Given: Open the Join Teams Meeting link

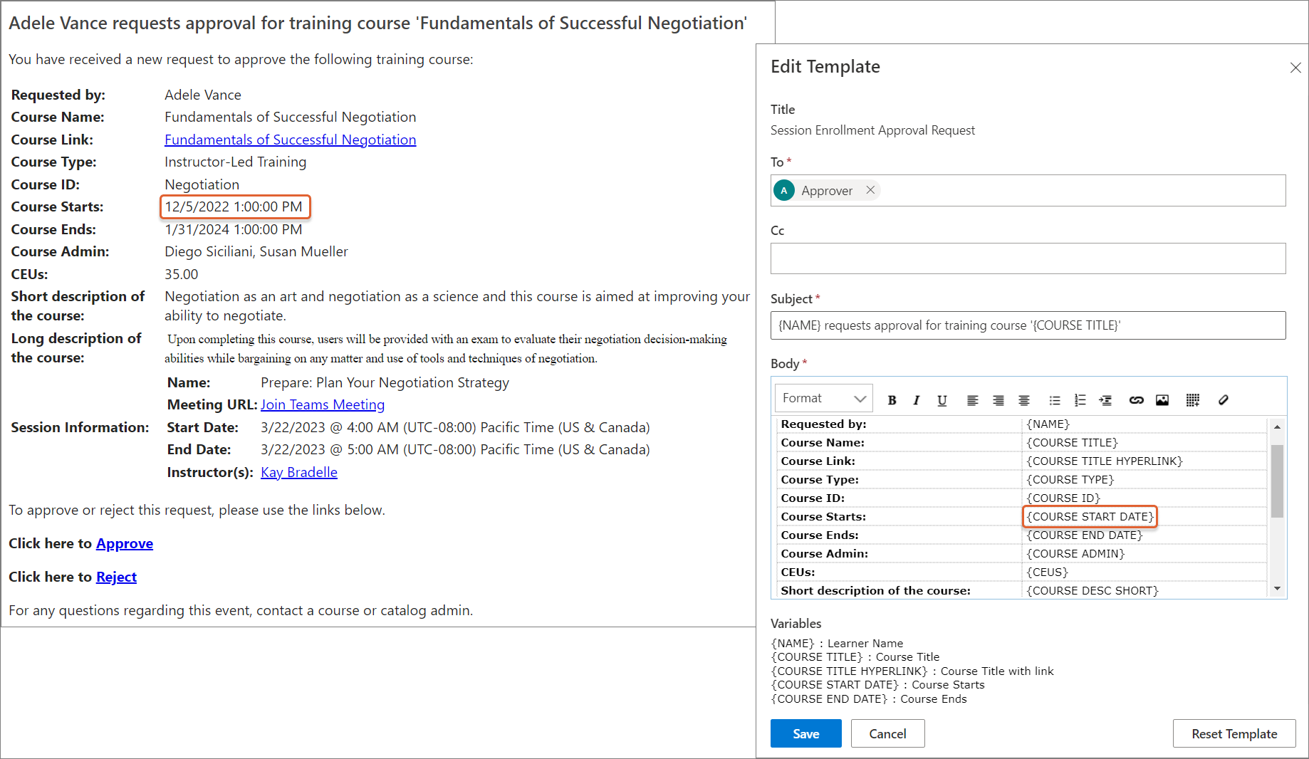Looking at the screenshot, I should click(x=323, y=405).
